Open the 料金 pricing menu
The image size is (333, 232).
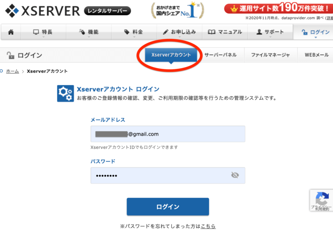click(134, 32)
